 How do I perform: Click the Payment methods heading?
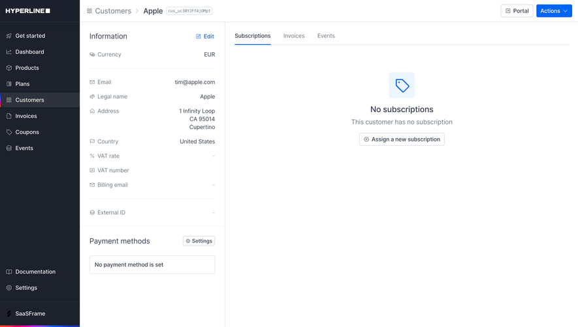[x=120, y=241]
